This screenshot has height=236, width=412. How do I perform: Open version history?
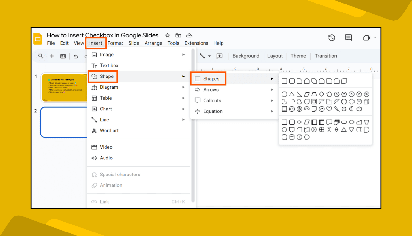(332, 37)
